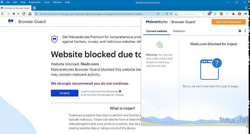Open the Window menu
Image resolution: width=250 pixels, height=134 pixels.
(x=57, y=2)
